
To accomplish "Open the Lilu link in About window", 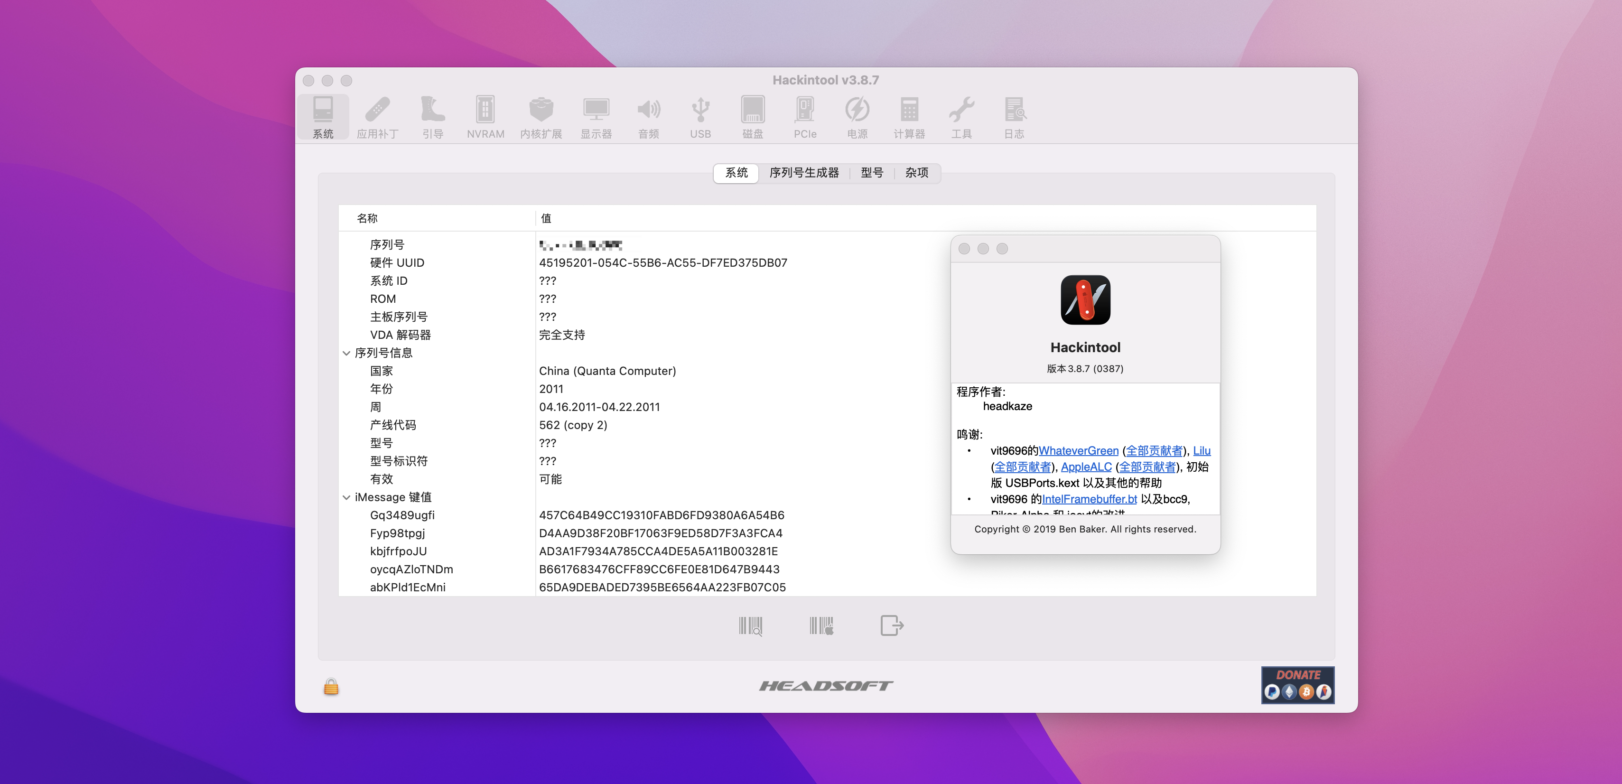I will point(1202,451).
